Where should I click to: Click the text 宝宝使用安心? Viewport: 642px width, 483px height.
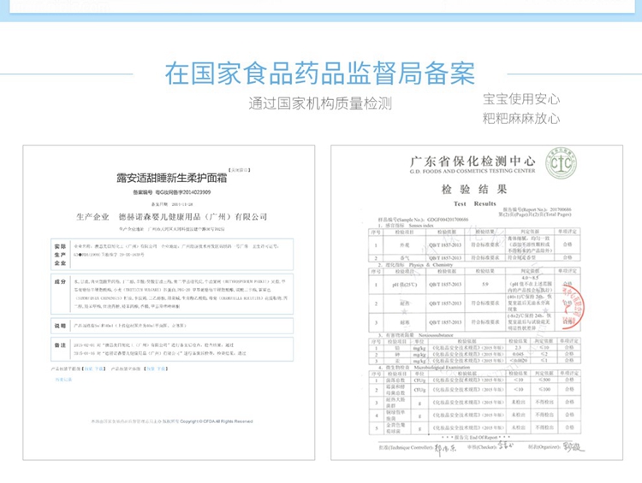(x=520, y=98)
